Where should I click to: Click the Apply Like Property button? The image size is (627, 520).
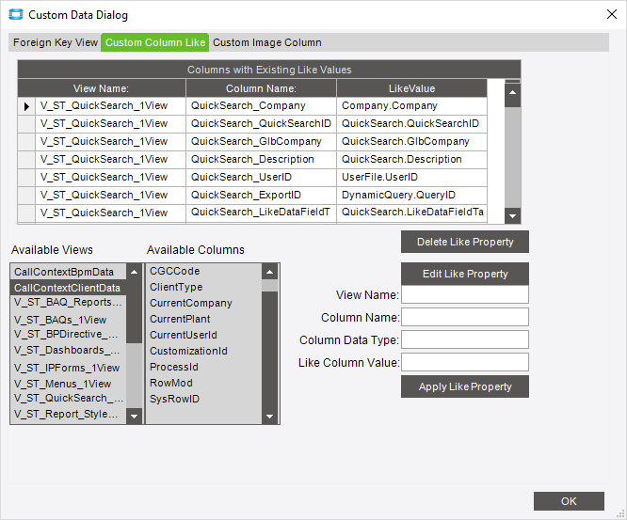pyautogui.click(x=465, y=386)
